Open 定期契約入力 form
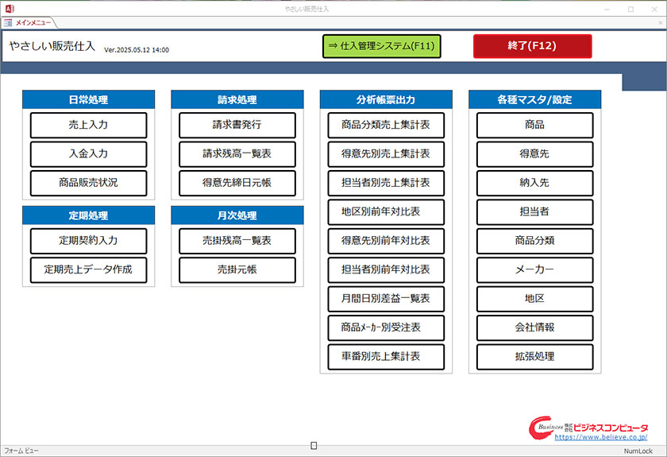This screenshot has height=457, width=667. click(x=88, y=241)
